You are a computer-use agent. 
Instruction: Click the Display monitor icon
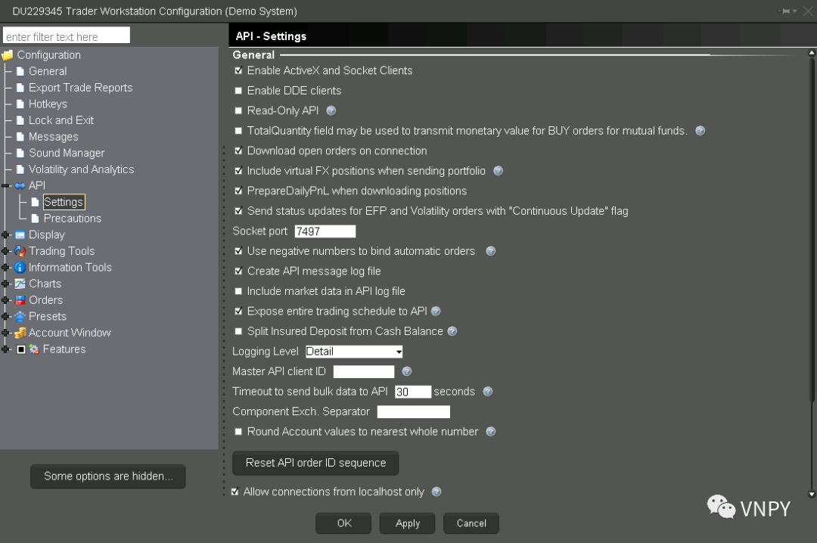(x=20, y=235)
